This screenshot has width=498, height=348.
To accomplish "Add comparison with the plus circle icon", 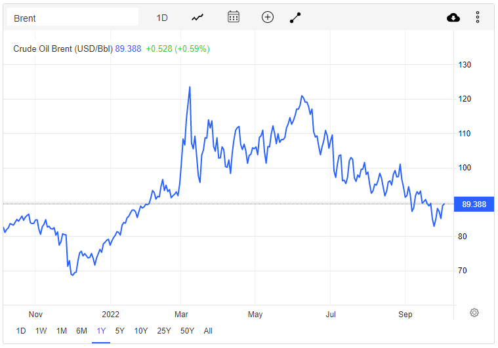I will pyautogui.click(x=268, y=17).
